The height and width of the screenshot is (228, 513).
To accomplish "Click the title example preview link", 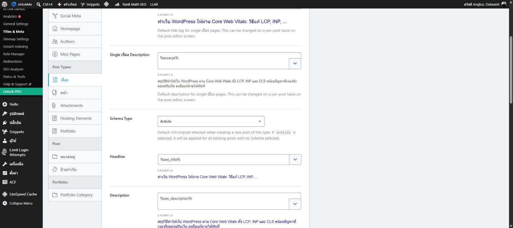I will pyautogui.click(x=222, y=22).
